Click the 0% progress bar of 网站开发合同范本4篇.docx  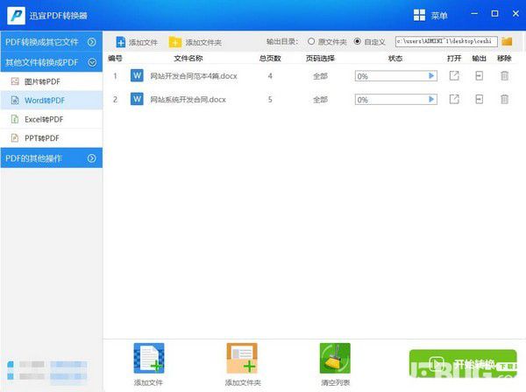396,76
